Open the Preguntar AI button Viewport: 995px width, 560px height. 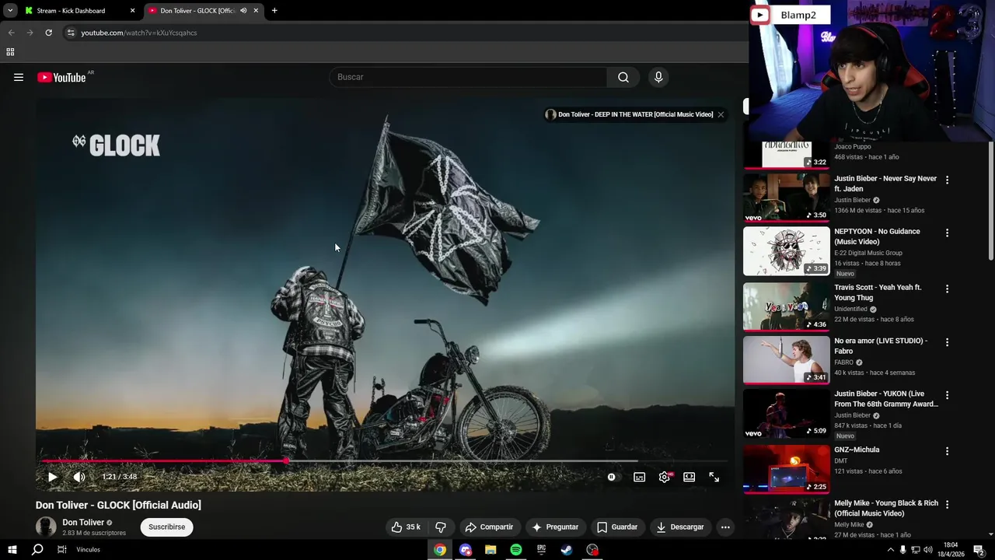(x=555, y=527)
